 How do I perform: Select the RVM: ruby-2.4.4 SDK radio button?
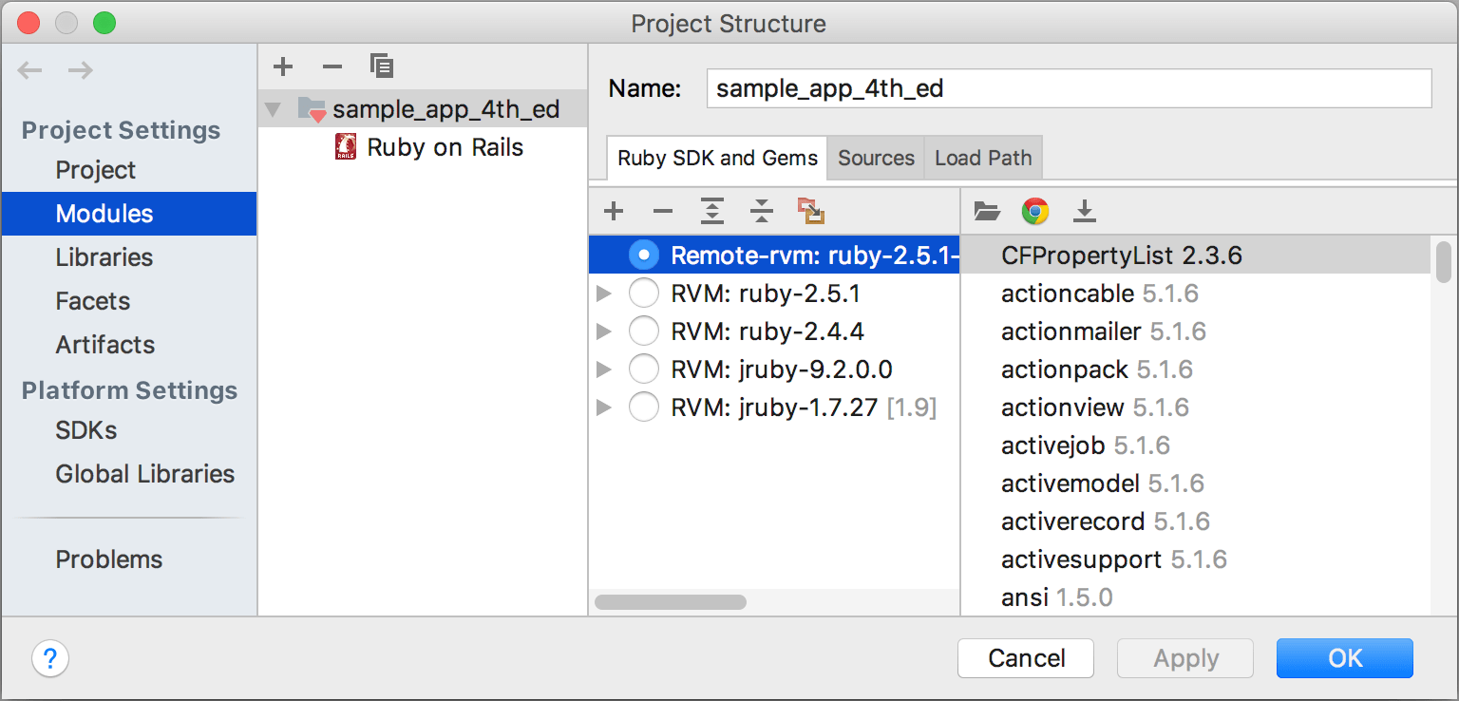pos(644,332)
